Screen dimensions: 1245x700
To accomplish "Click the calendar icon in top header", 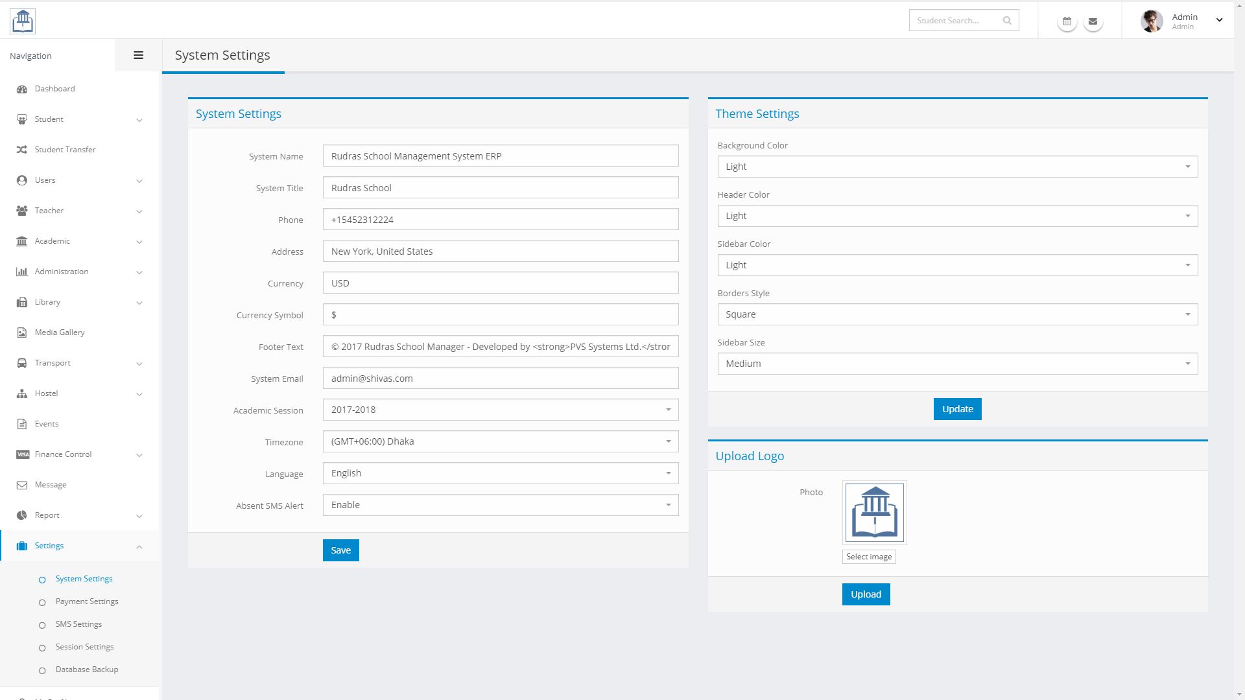I will (x=1067, y=21).
